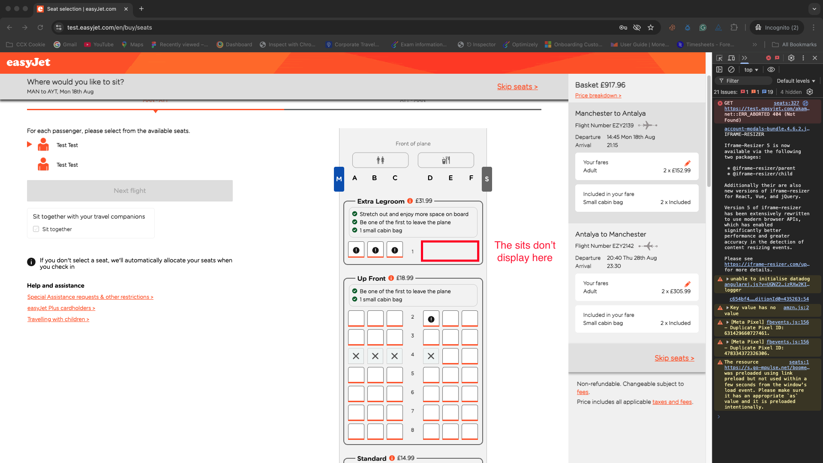
Task: Expand the Default levels dropdown
Action: pyautogui.click(x=796, y=81)
